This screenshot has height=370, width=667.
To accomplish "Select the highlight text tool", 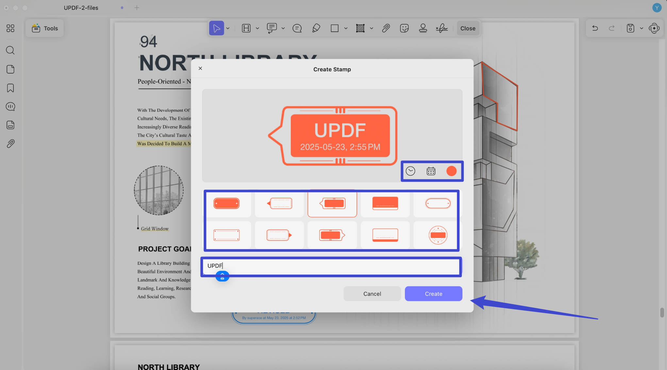I will pyautogui.click(x=246, y=28).
